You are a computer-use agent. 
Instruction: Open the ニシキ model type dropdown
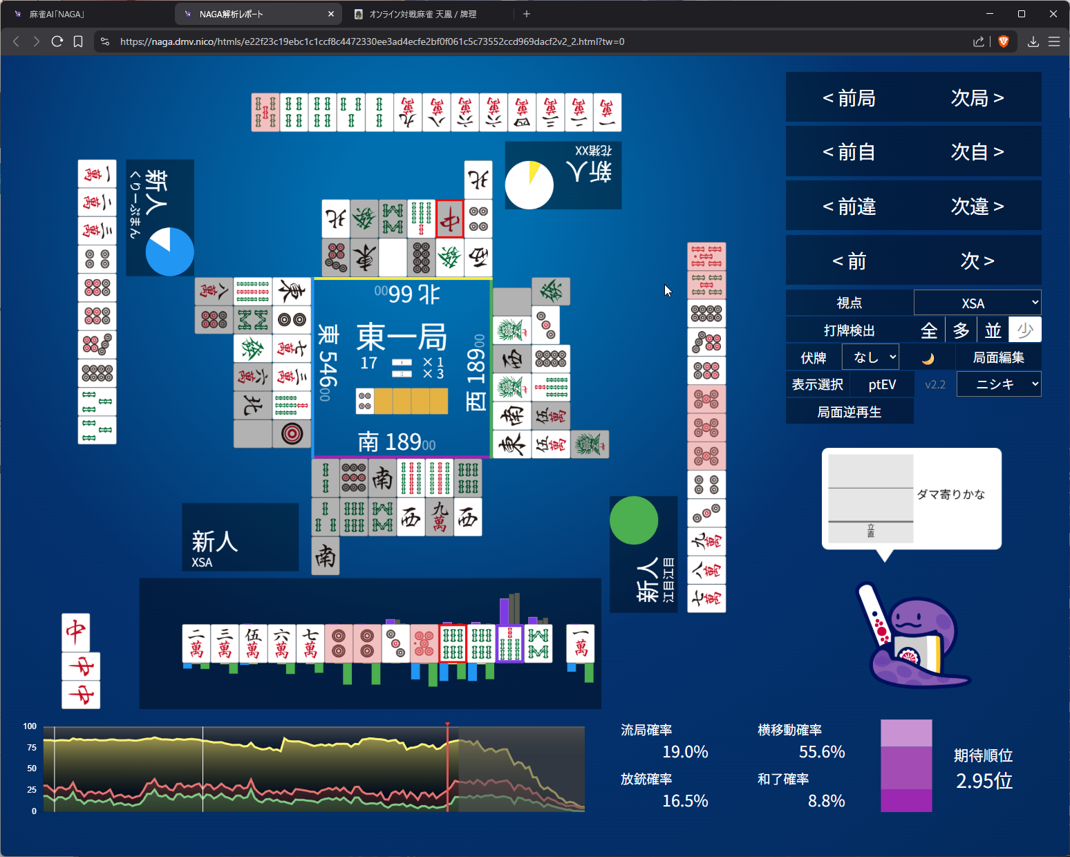[x=998, y=384]
